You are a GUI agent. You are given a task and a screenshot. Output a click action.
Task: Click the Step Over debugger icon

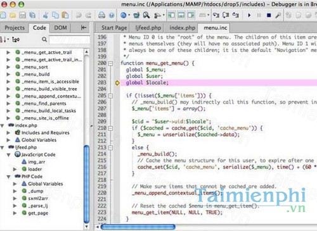[x=226, y=15]
